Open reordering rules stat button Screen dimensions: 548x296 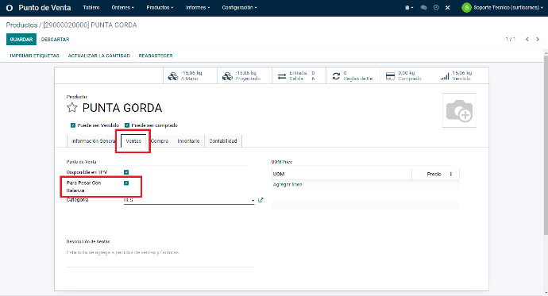[353, 75]
